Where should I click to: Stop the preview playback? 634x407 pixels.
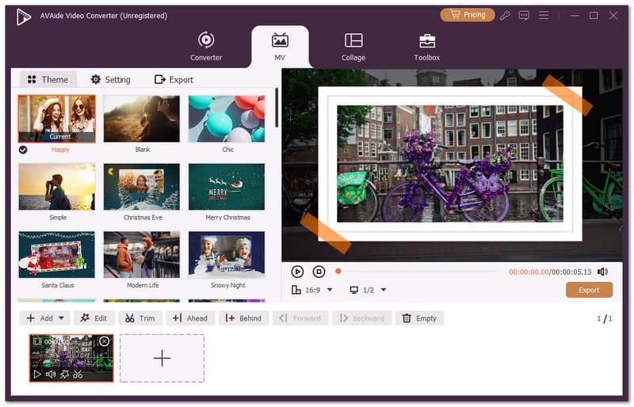click(319, 272)
